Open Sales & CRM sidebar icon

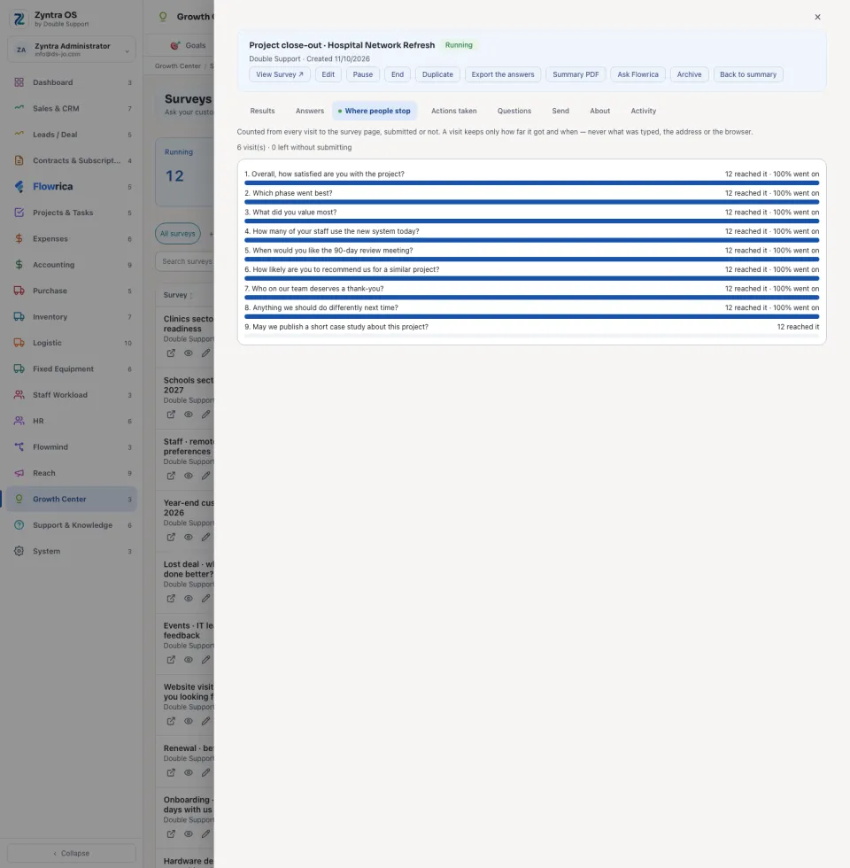tap(19, 108)
